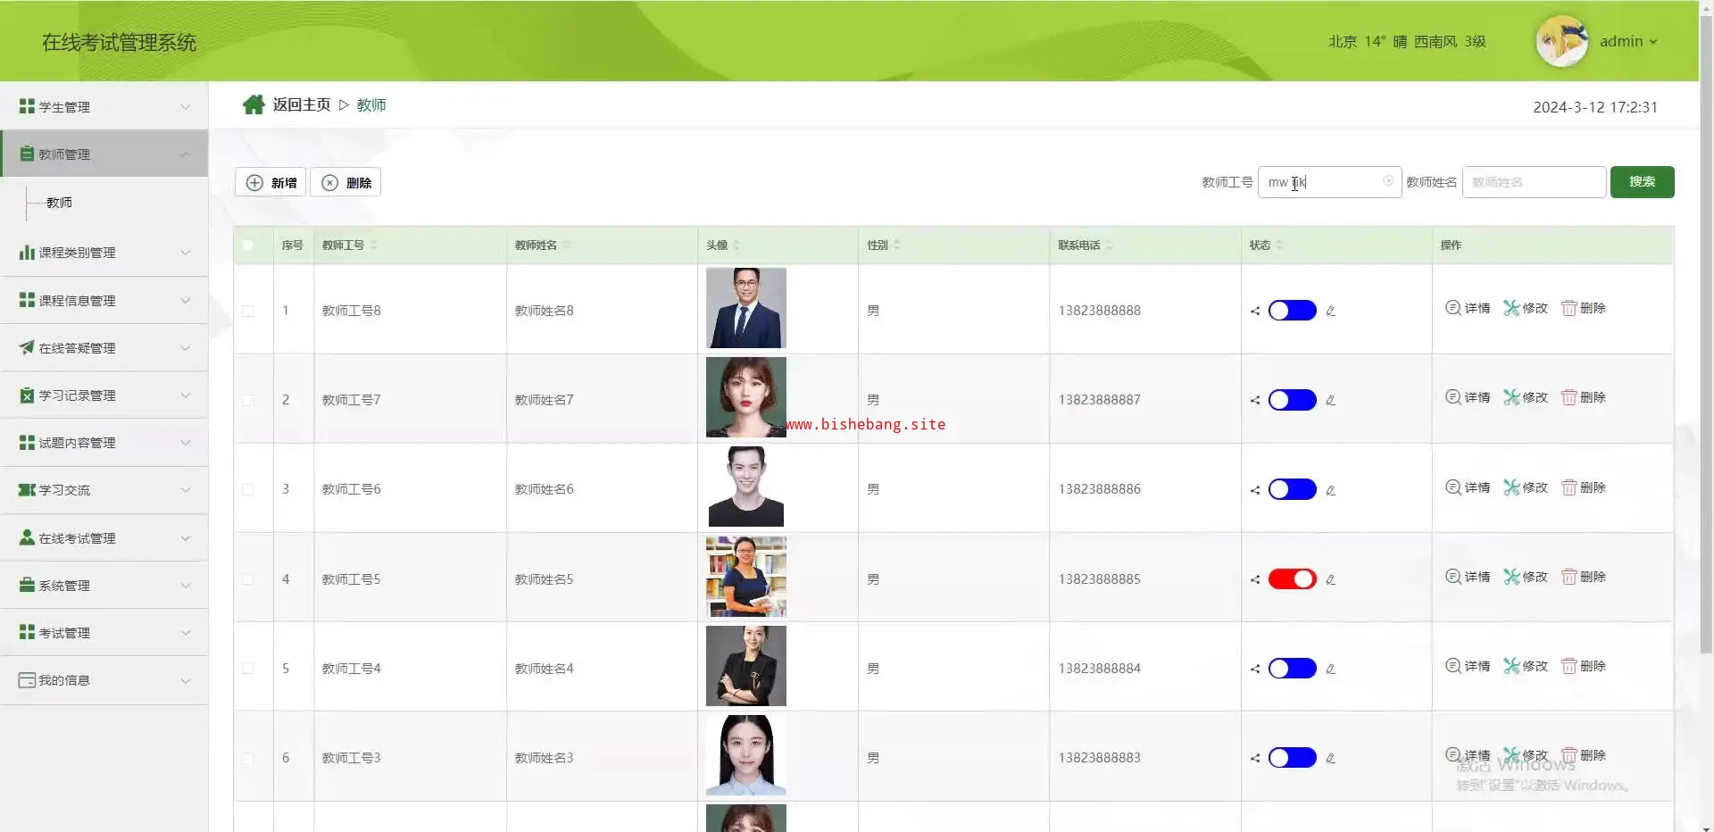Open the admin user dropdown

click(x=1628, y=41)
